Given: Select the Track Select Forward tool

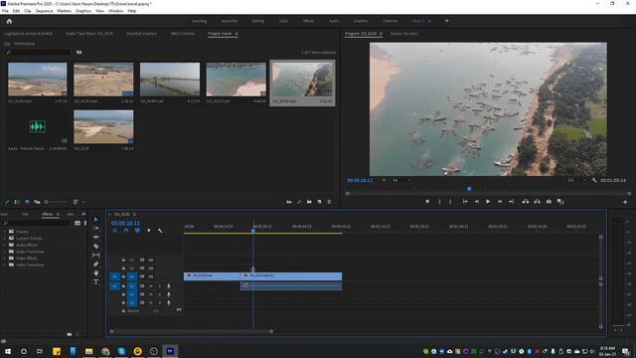Looking at the screenshot, I should tap(96, 228).
